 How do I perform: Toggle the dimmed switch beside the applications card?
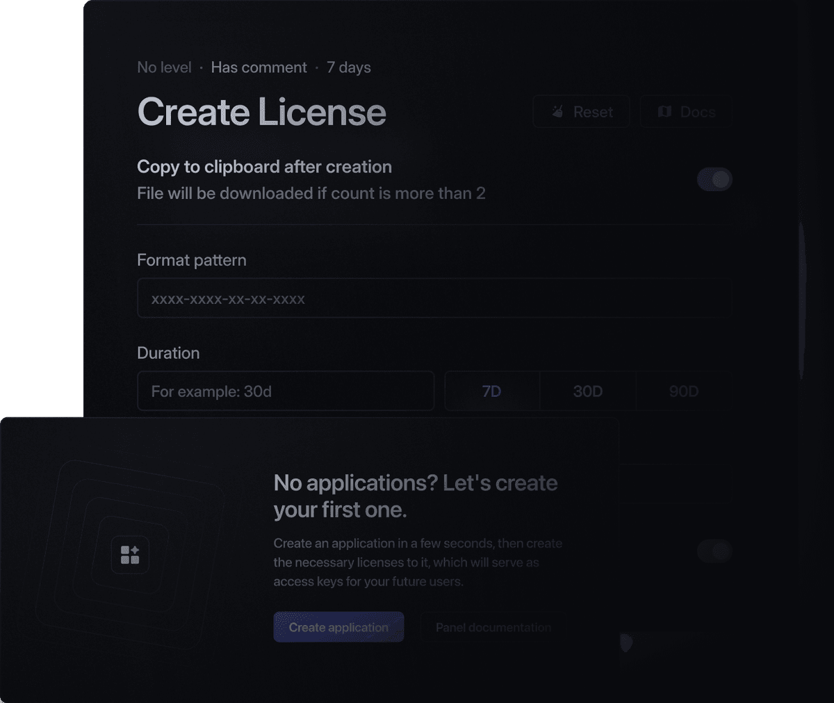tap(714, 551)
